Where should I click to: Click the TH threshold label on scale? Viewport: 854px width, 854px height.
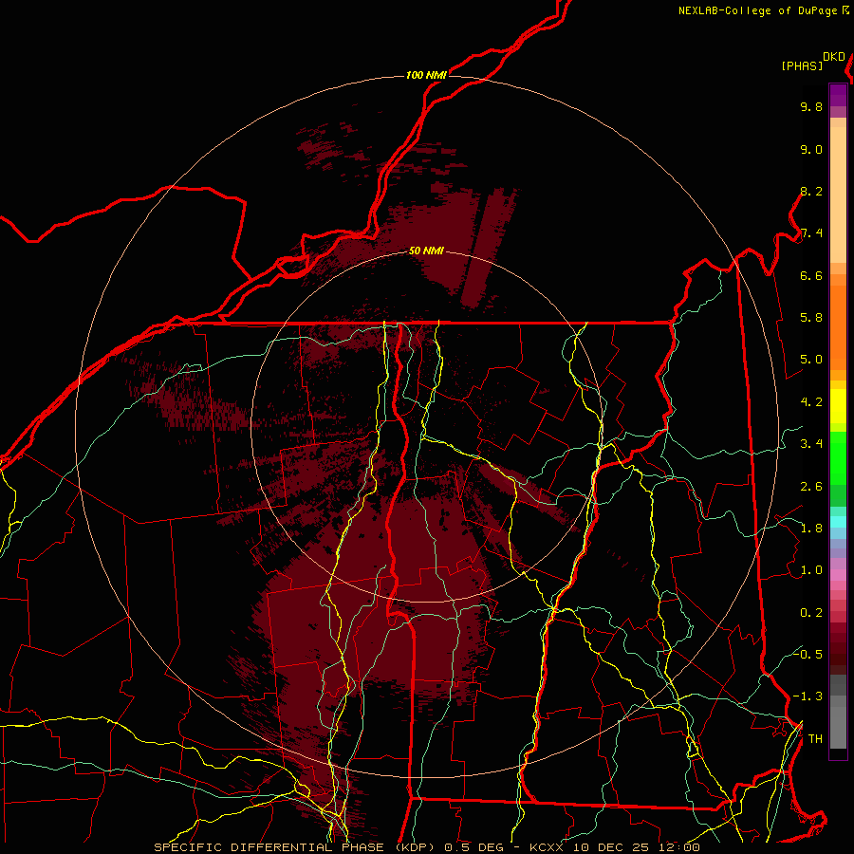tap(815, 739)
